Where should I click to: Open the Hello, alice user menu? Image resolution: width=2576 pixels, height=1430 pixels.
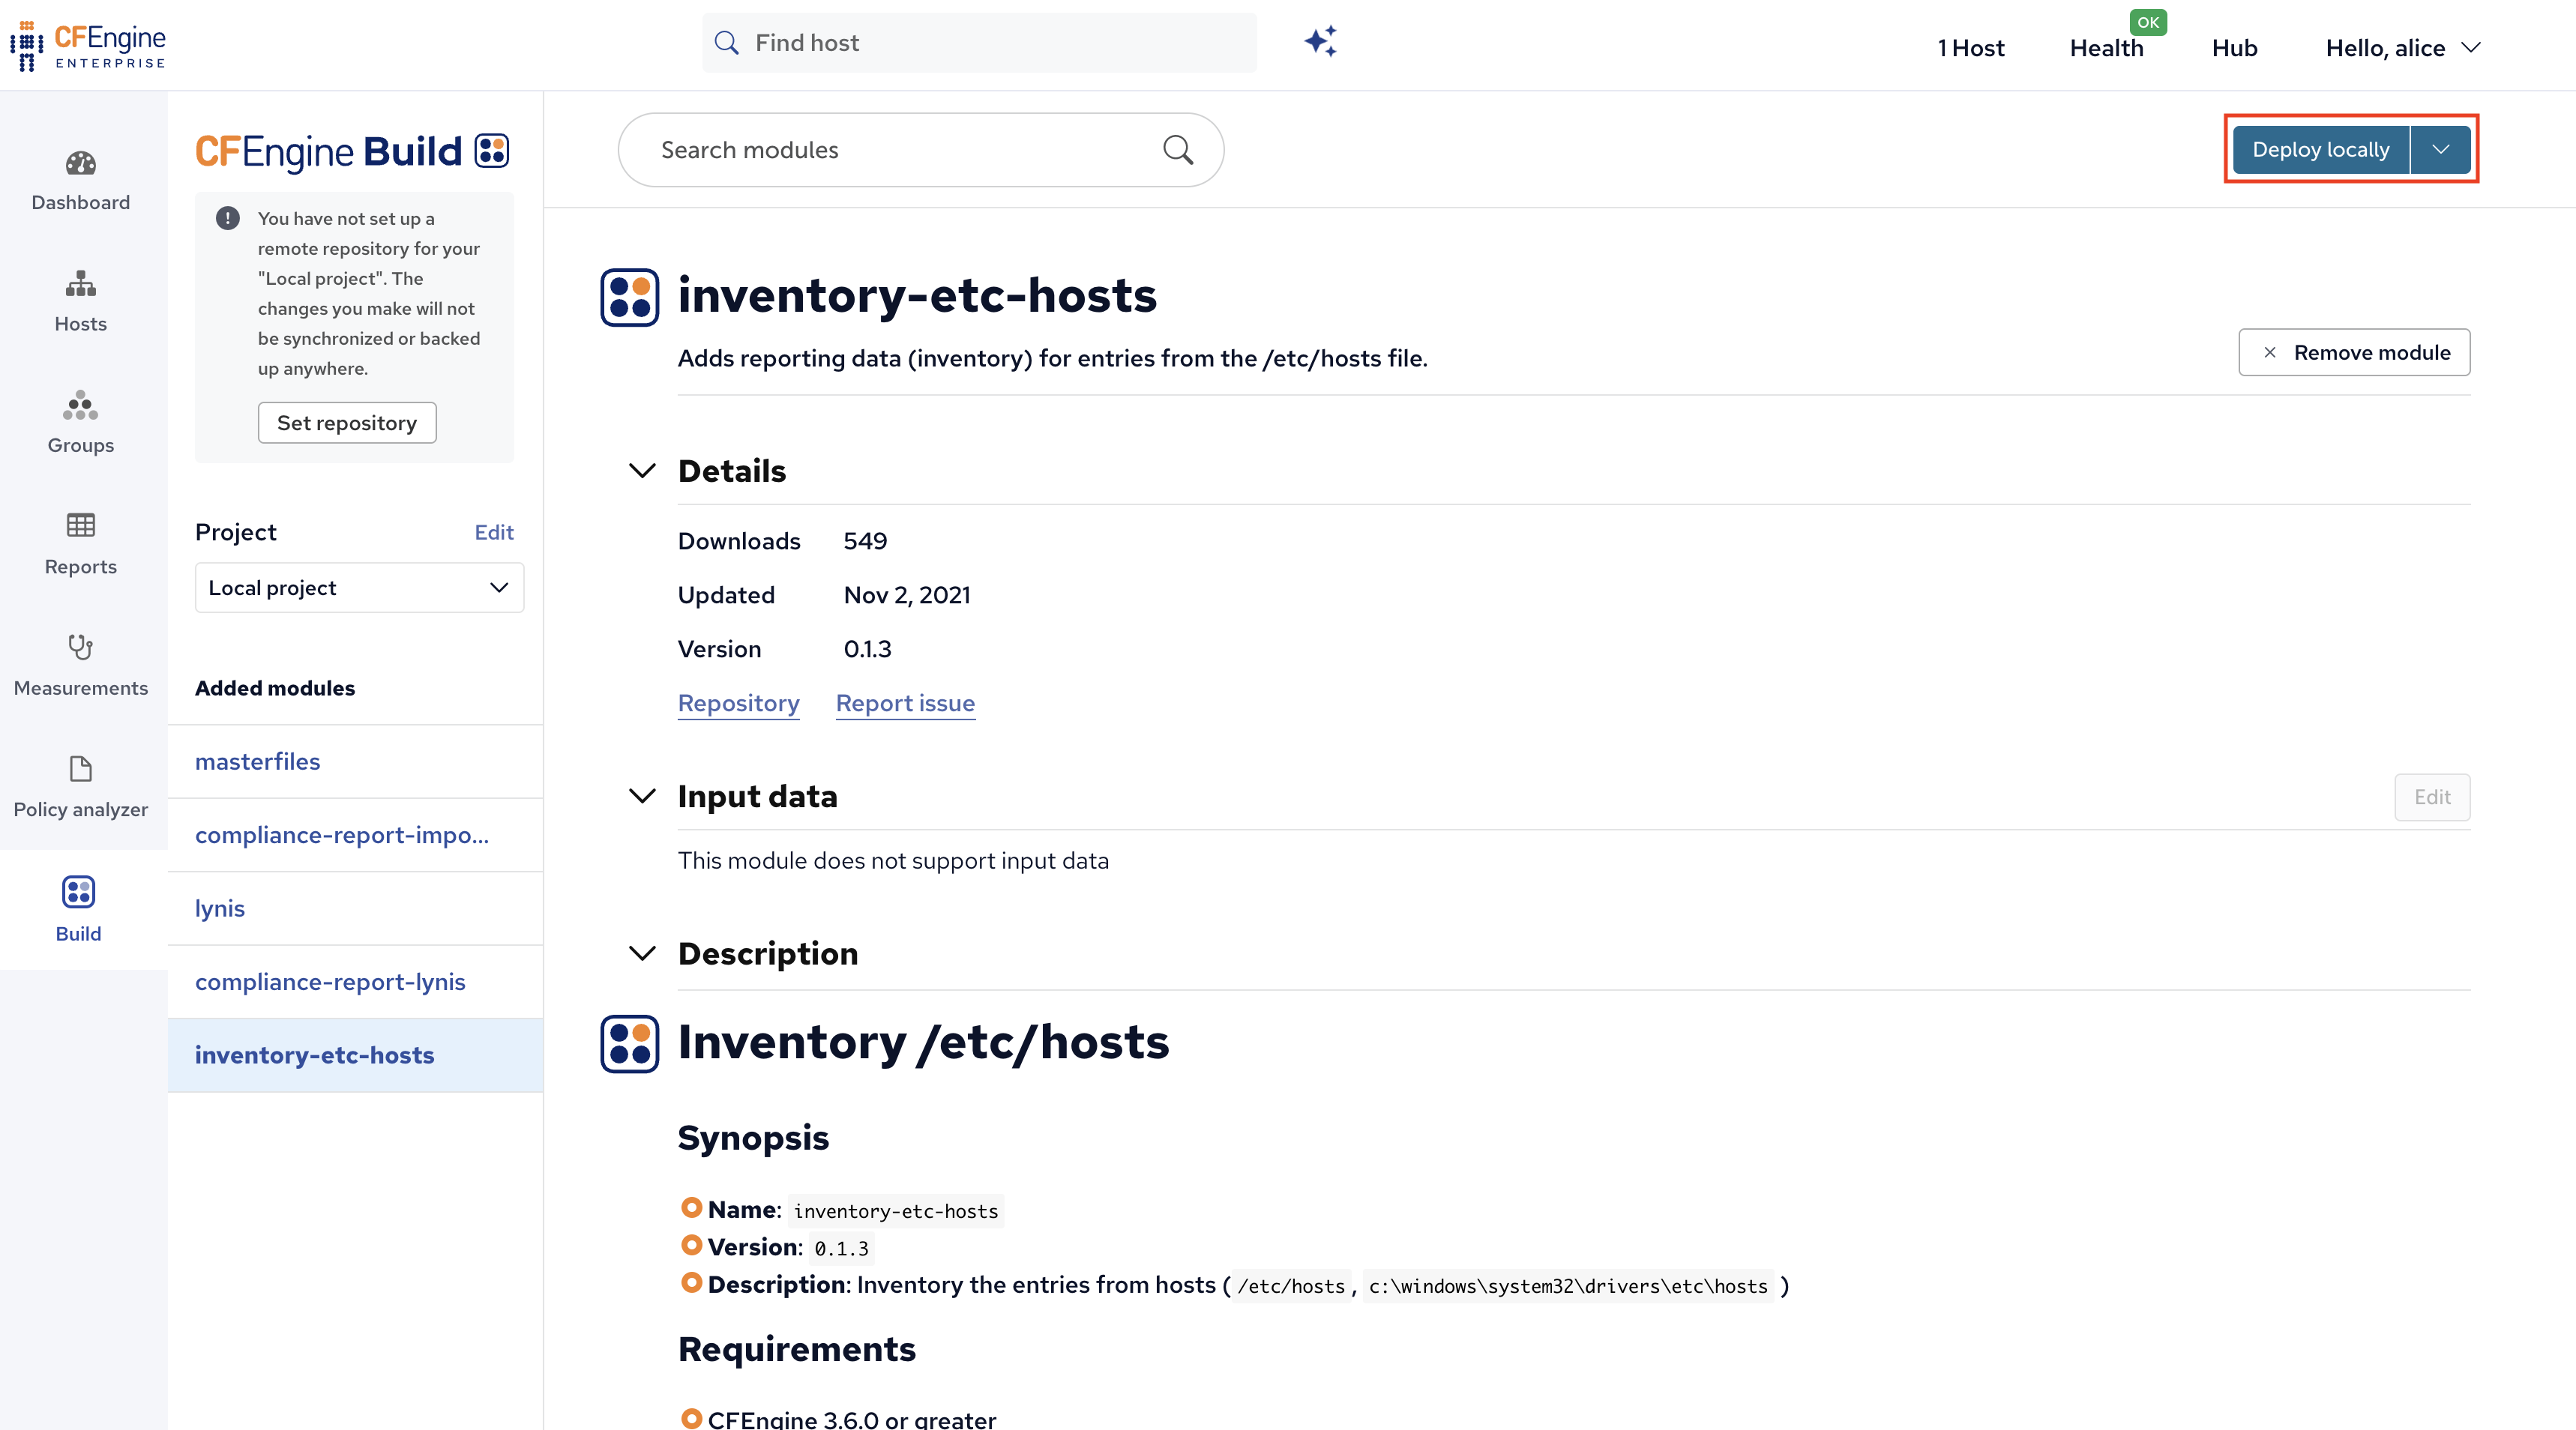(x=2403, y=48)
